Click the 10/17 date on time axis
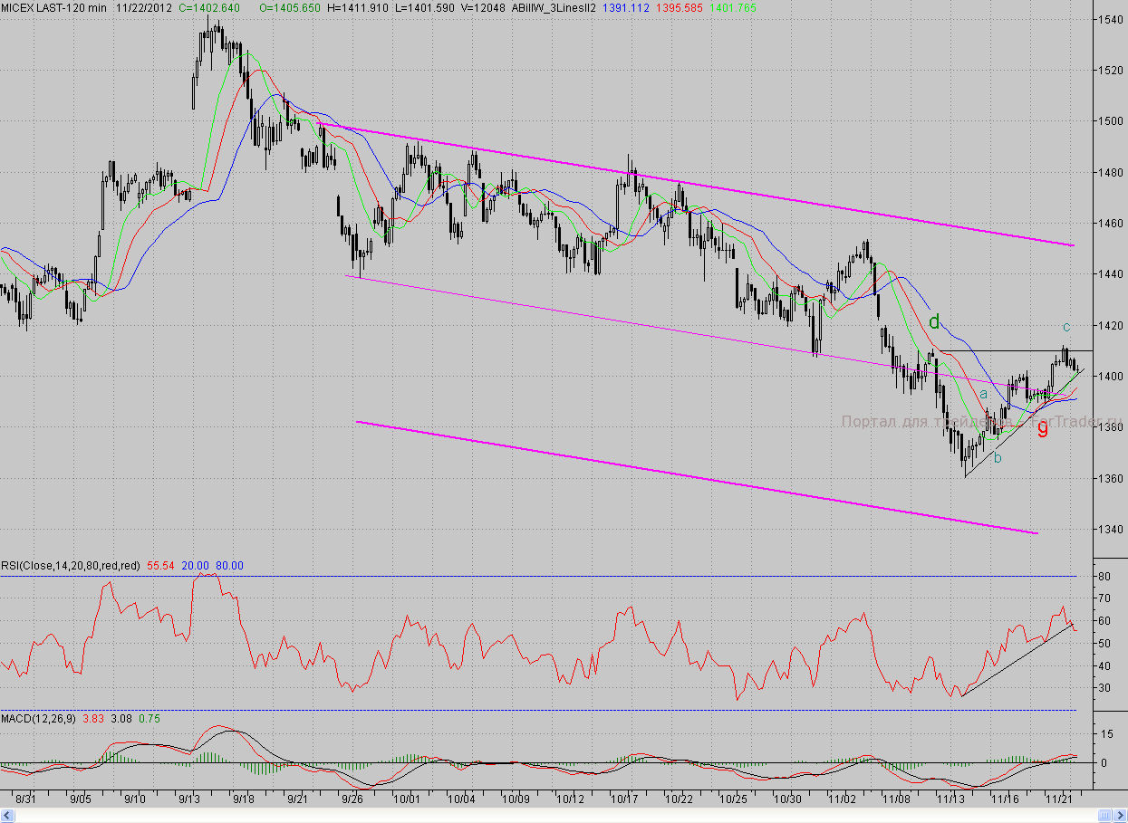This screenshot has height=823, width=1128. pyautogui.click(x=625, y=799)
